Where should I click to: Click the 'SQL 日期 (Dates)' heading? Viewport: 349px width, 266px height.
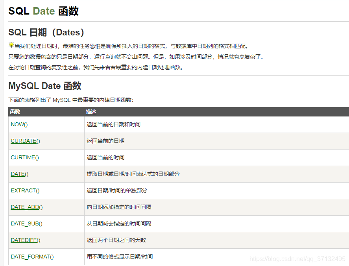(x=46, y=32)
